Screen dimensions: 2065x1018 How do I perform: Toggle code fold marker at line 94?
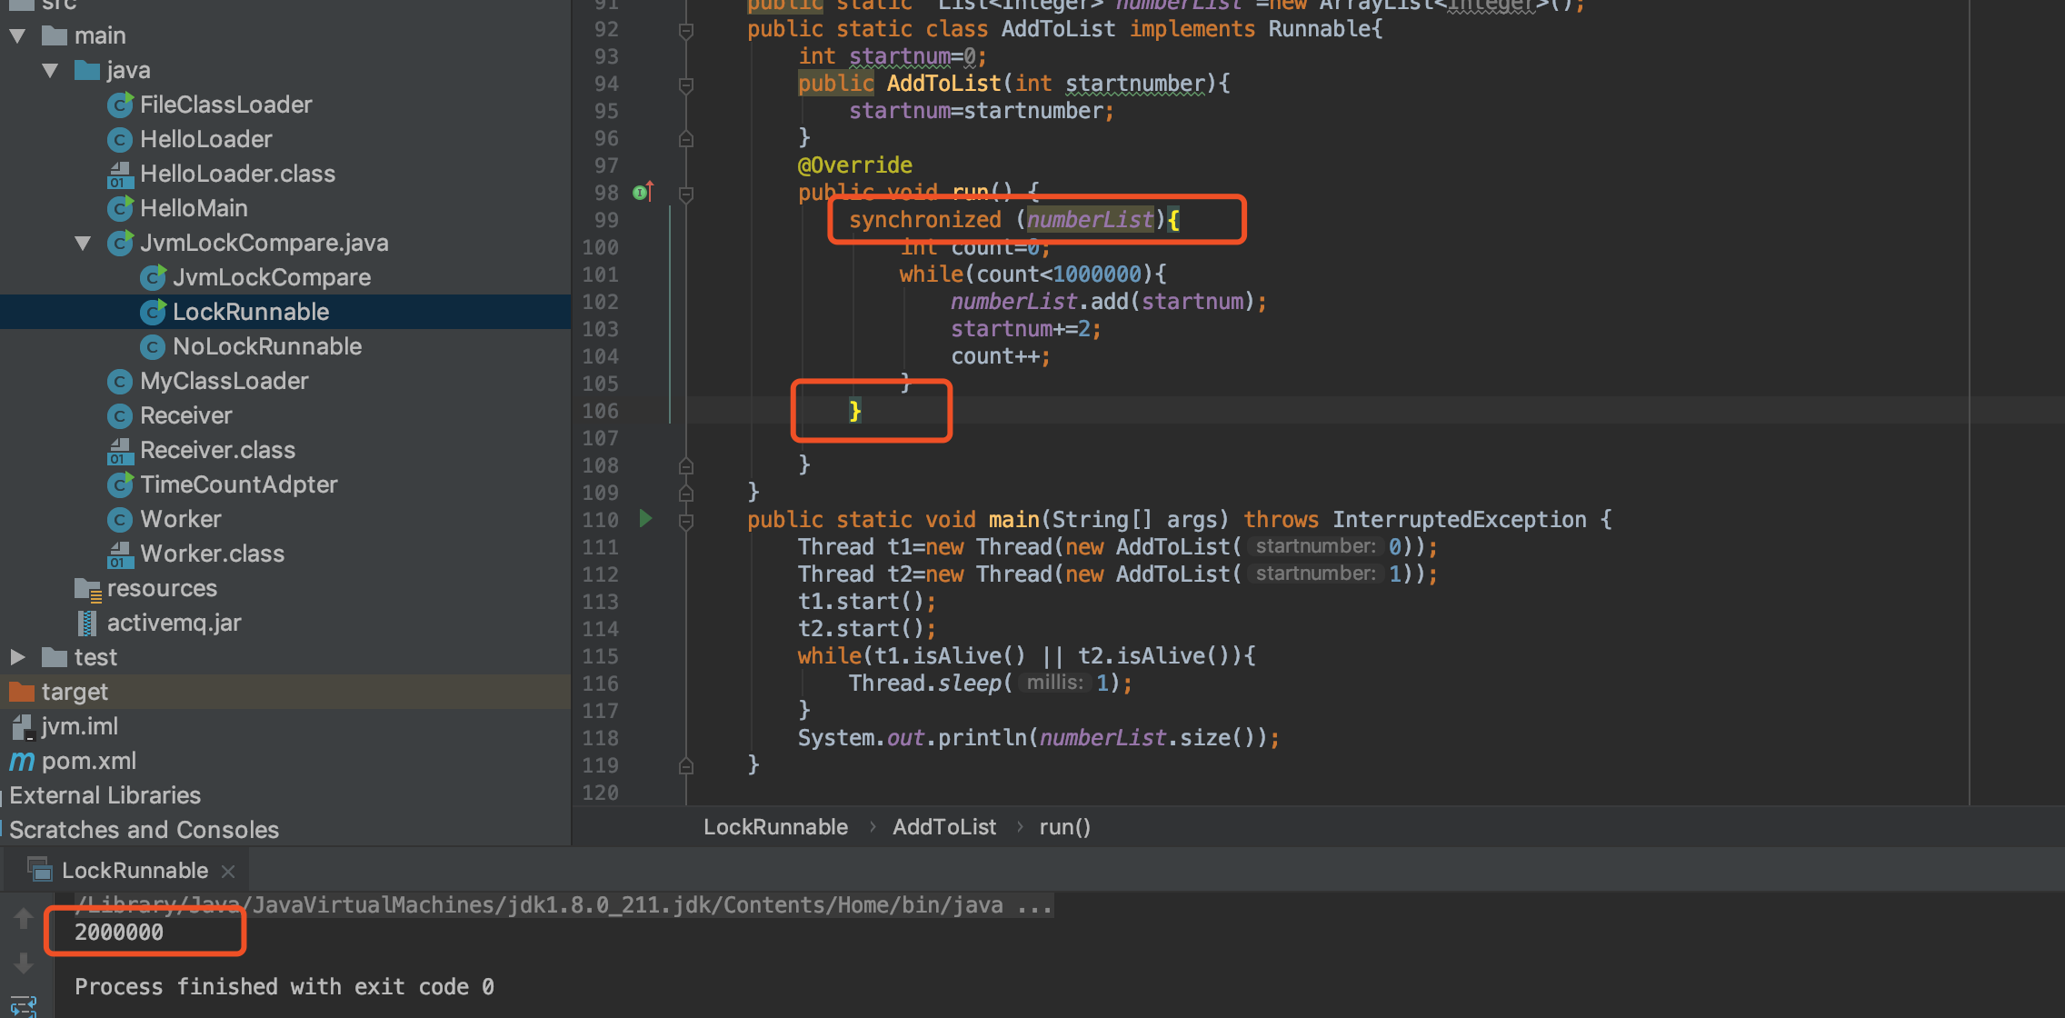[686, 85]
